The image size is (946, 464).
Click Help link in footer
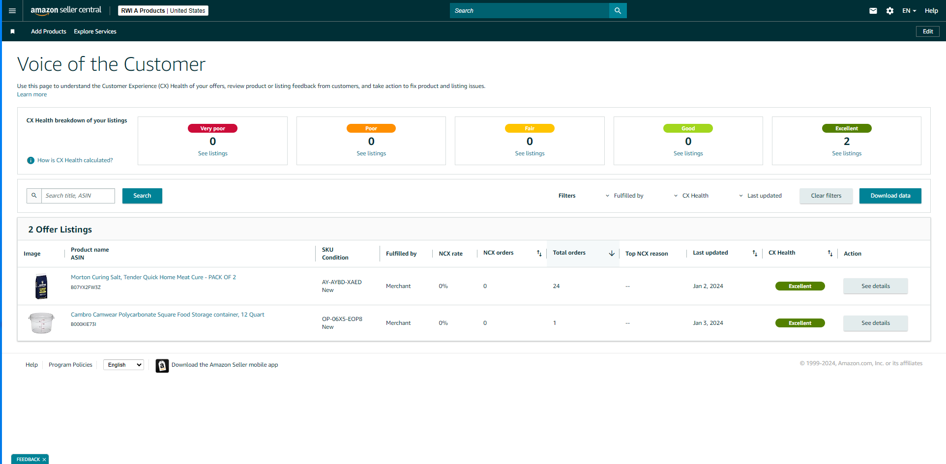click(31, 365)
